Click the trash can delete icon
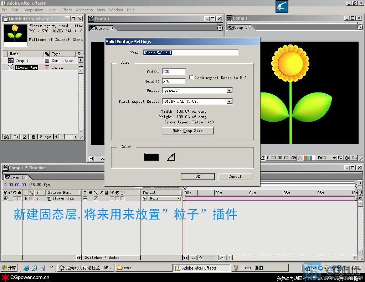 (x=34, y=137)
